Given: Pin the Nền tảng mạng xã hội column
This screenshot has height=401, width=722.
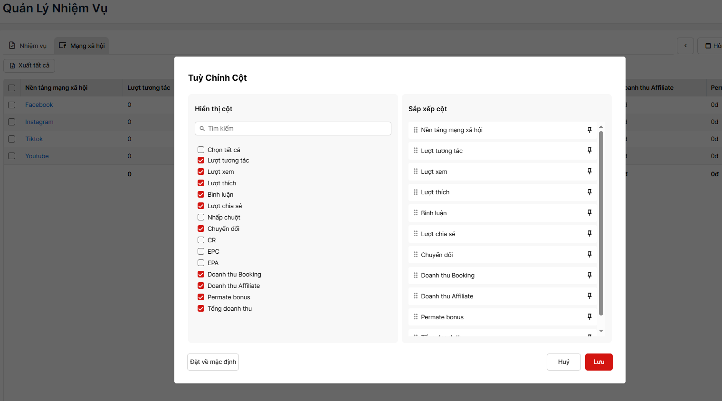Looking at the screenshot, I should pyautogui.click(x=589, y=130).
